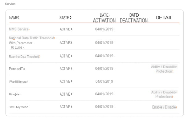The width and height of the screenshot is (188, 119).
Task: Click the DATE DEACTIVATION column header
Action: (134, 18)
